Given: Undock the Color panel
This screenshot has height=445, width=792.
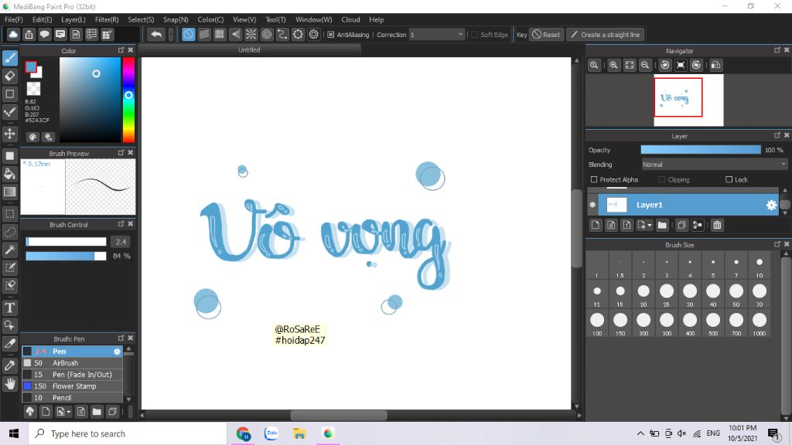Looking at the screenshot, I should pos(121,50).
